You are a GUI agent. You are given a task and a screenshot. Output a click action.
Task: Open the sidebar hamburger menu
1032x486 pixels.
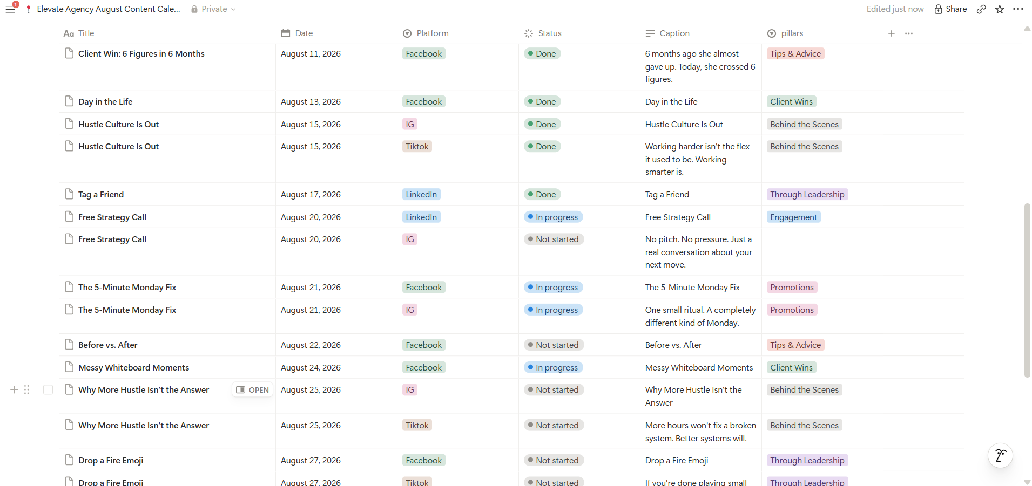tap(10, 9)
